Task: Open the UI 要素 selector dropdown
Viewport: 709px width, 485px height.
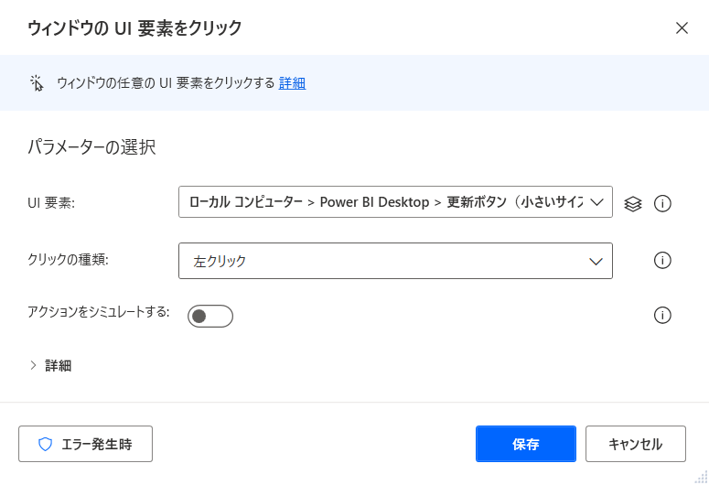Action: (384, 202)
